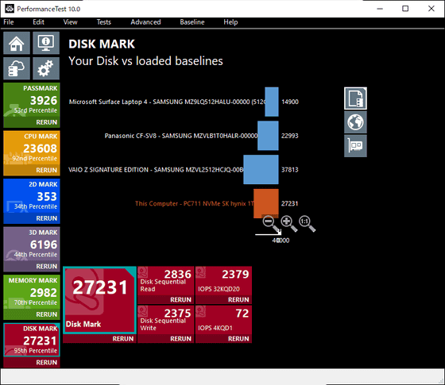
Task: Reset chart zoom with the 1:1 magnifier
Action: click(307, 224)
